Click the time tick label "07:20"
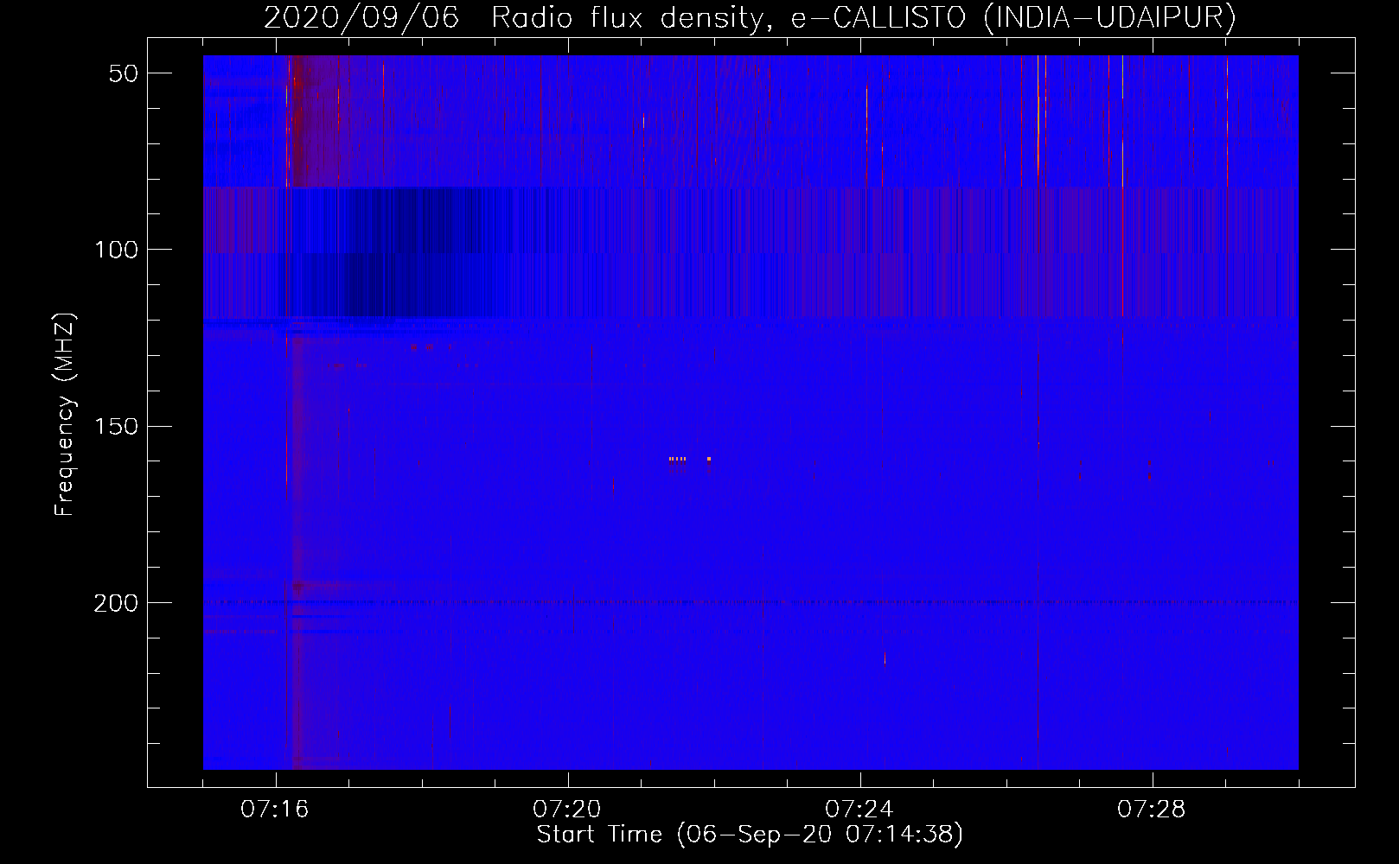The height and width of the screenshot is (864, 1399). point(567,810)
